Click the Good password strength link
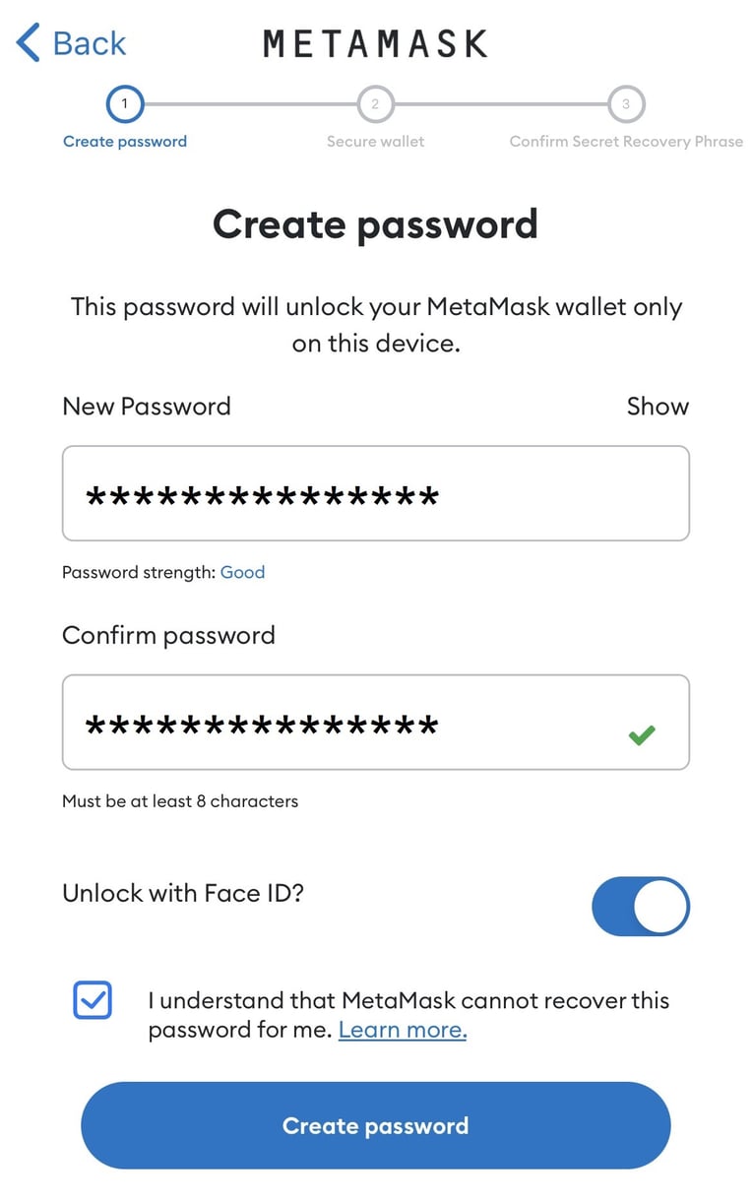Viewport: 752px width, 1202px height. (242, 572)
